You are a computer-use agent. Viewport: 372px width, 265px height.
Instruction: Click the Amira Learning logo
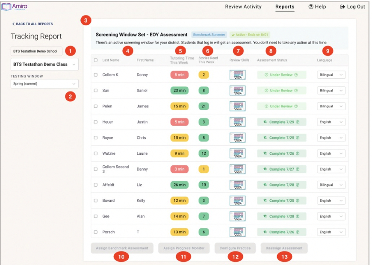(15, 7)
